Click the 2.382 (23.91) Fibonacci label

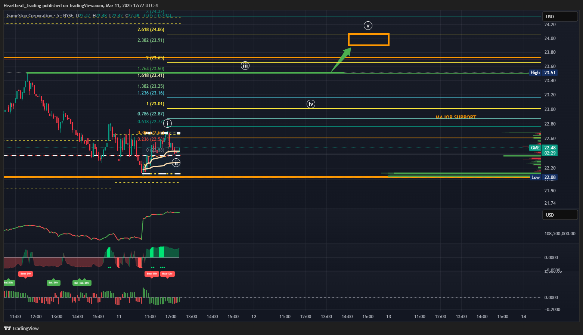tap(151, 40)
